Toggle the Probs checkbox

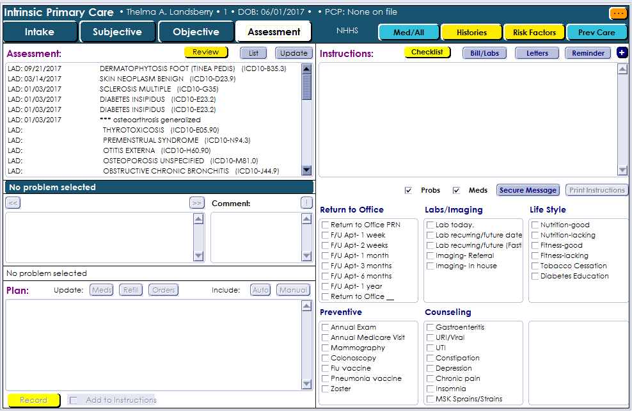(x=408, y=190)
